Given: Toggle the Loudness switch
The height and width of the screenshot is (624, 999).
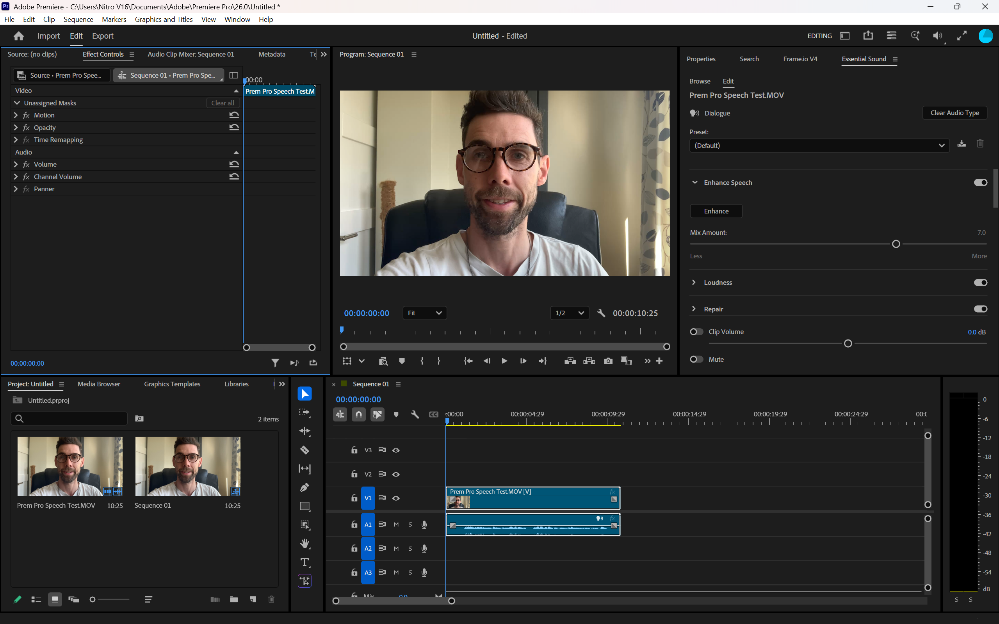Looking at the screenshot, I should click(980, 283).
